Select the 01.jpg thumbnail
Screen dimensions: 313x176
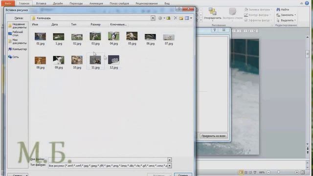(x=40, y=37)
